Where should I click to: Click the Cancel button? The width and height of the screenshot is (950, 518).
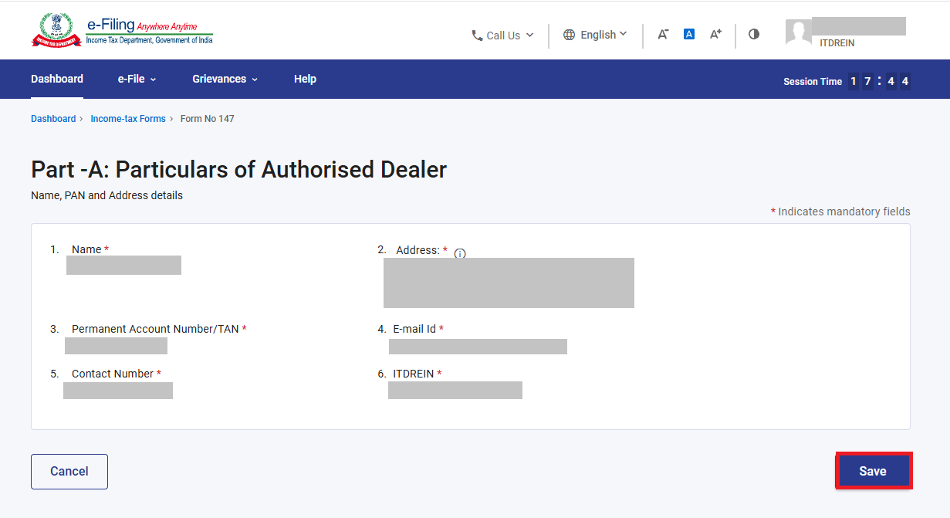coord(69,472)
